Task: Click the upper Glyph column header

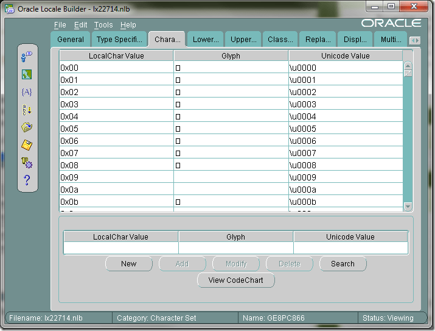Action: pyautogui.click(x=231, y=56)
